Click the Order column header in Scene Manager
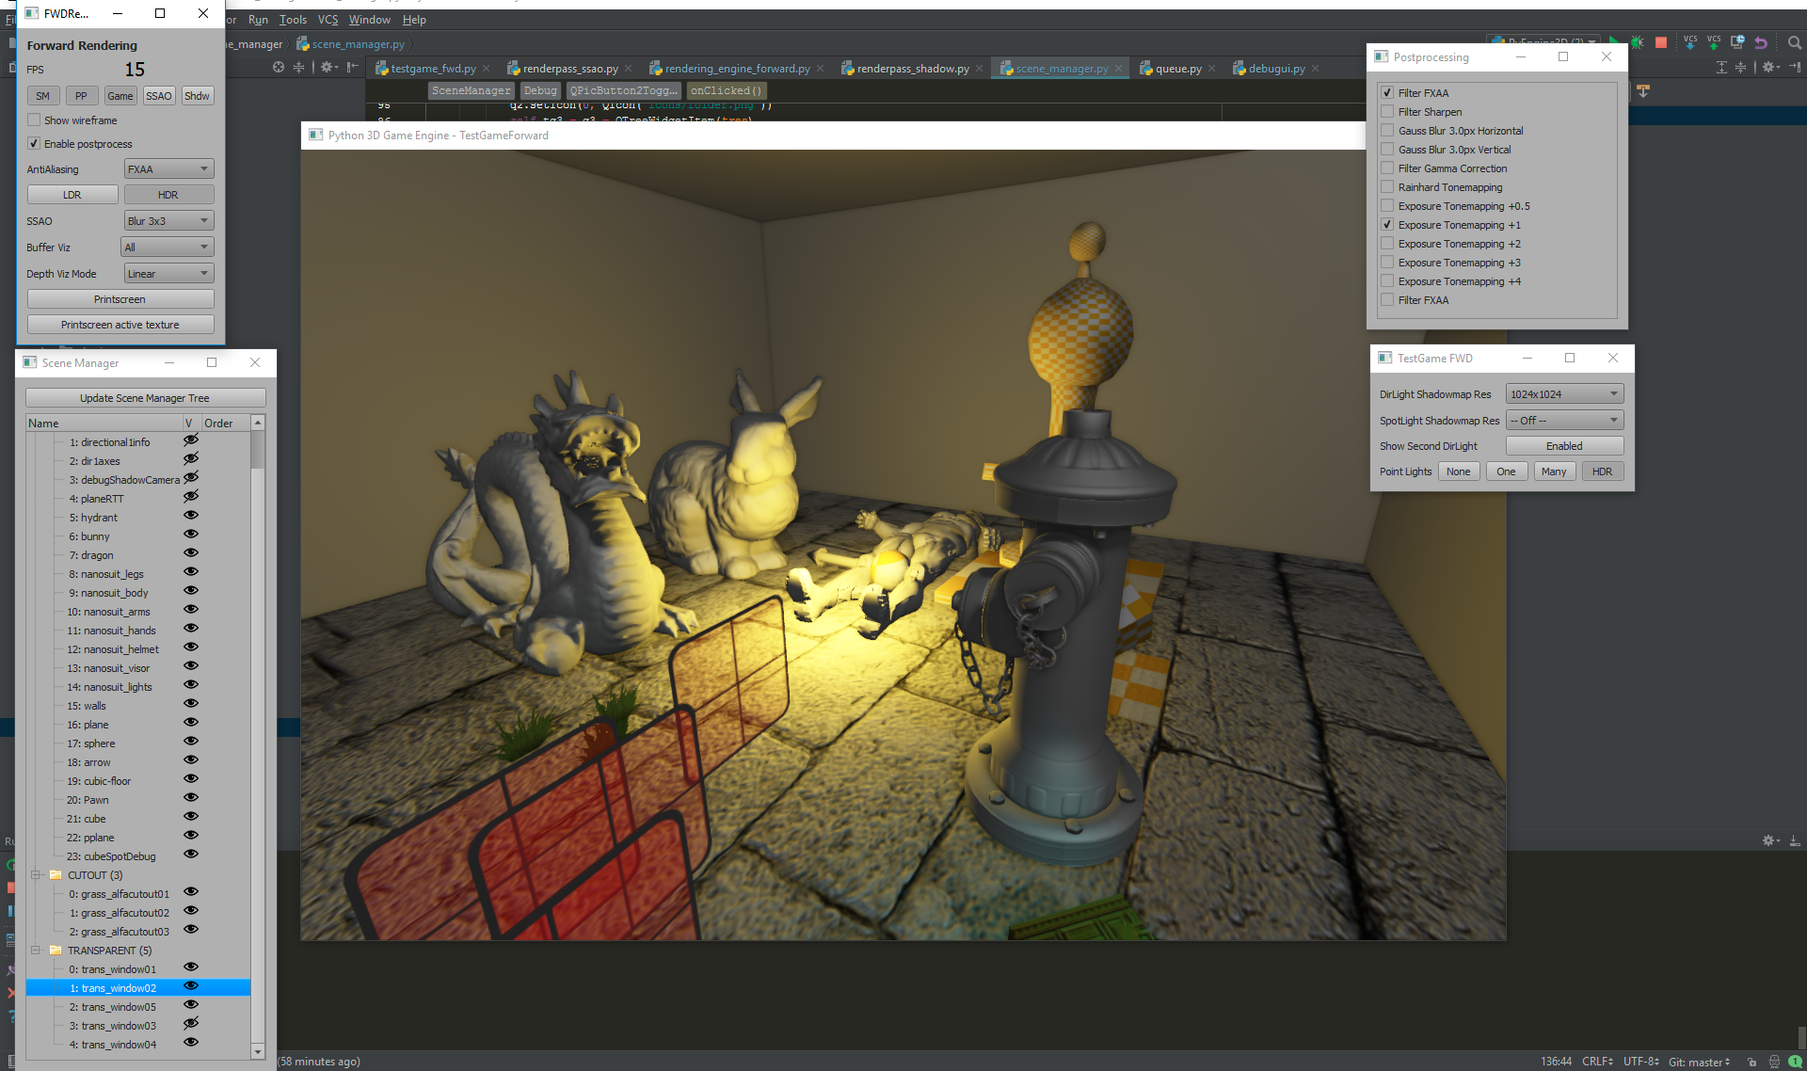Image resolution: width=1807 pixels, height=1071 pixels. point(226,423)
